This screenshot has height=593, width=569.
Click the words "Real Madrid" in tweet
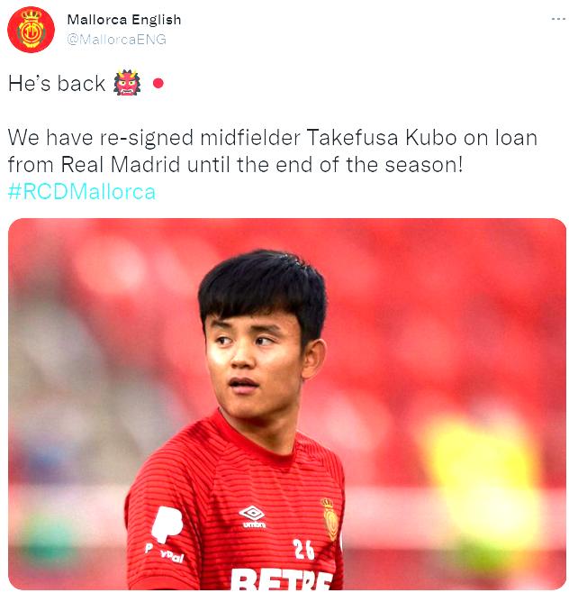[x=120, y=165]
